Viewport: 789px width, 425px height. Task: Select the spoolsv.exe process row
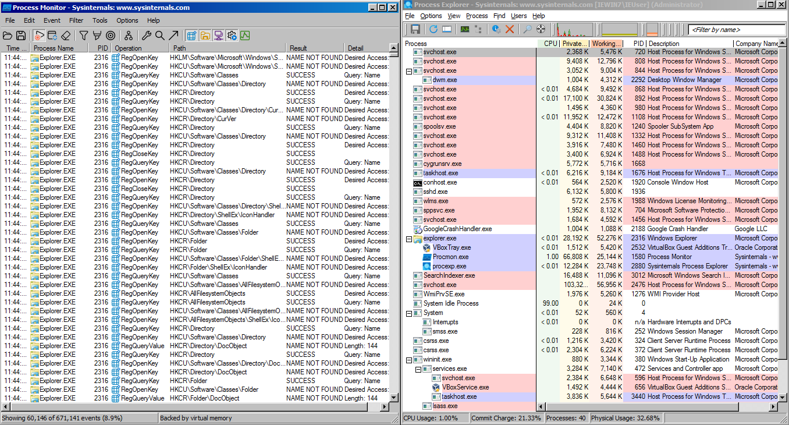(x=591, y=126)
